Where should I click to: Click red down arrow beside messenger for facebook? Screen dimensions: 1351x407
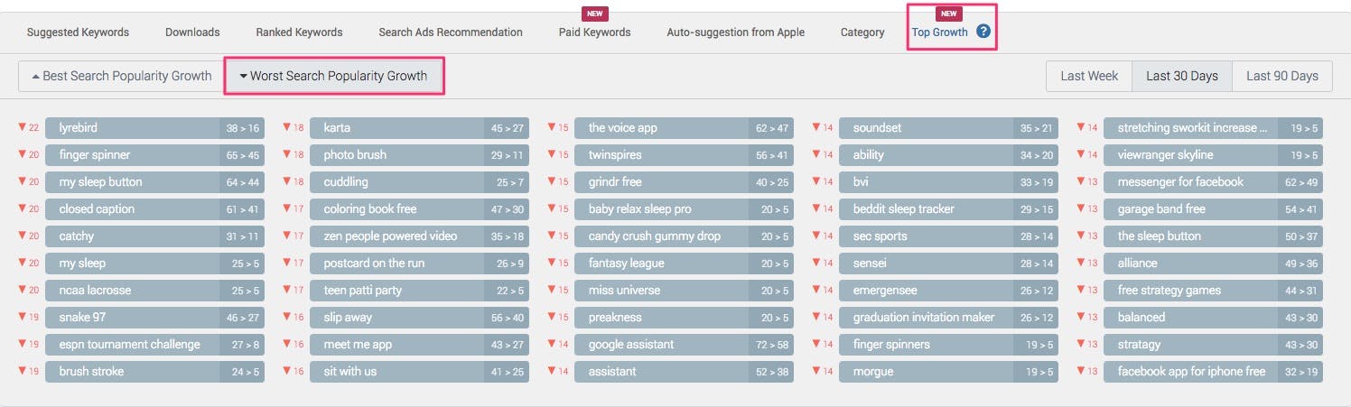click(x=1081, y=181)
